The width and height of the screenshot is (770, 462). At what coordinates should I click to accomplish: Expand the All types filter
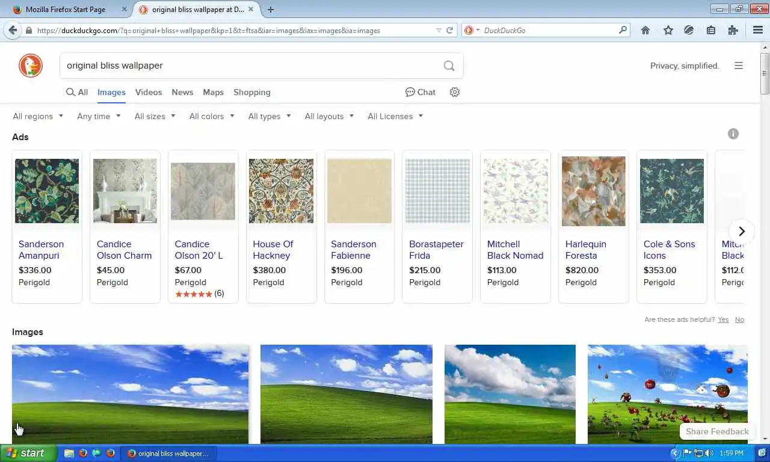click(269, 116)
